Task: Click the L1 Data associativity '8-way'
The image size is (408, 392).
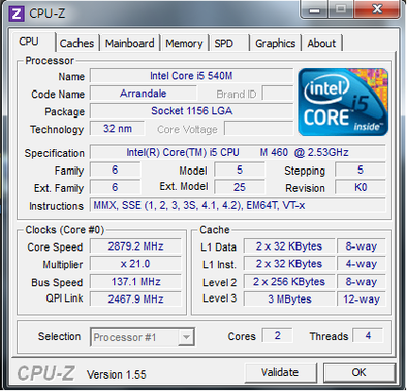Action: (361, 247)
